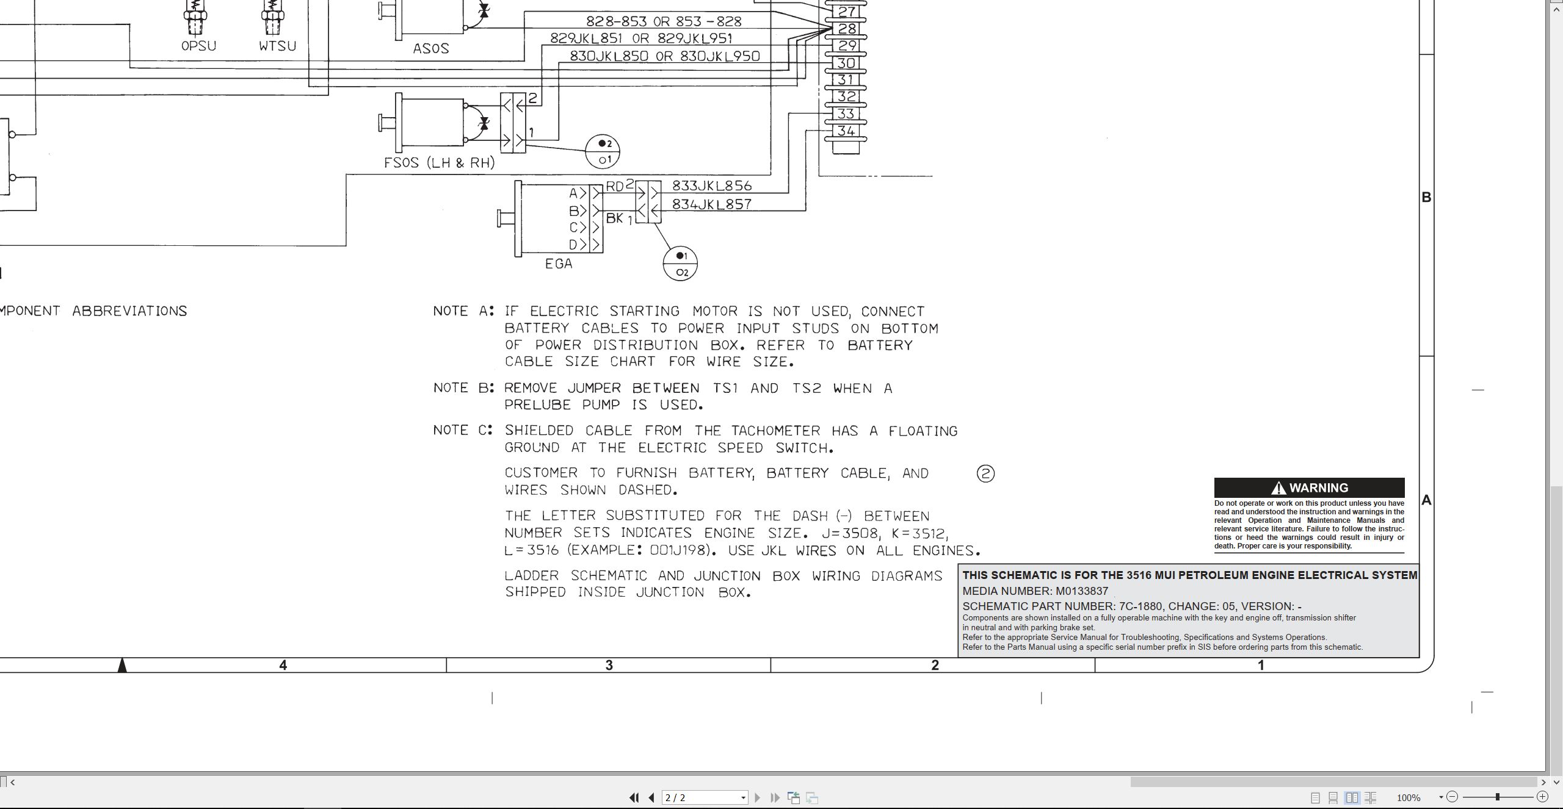Click grid row marker A
This screenshot has width=1563, height=809.
[x=1426, y=500]
